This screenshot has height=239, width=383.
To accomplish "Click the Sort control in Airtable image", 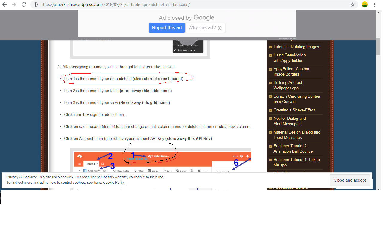I will pyautogui.click(x=167, y=171).
